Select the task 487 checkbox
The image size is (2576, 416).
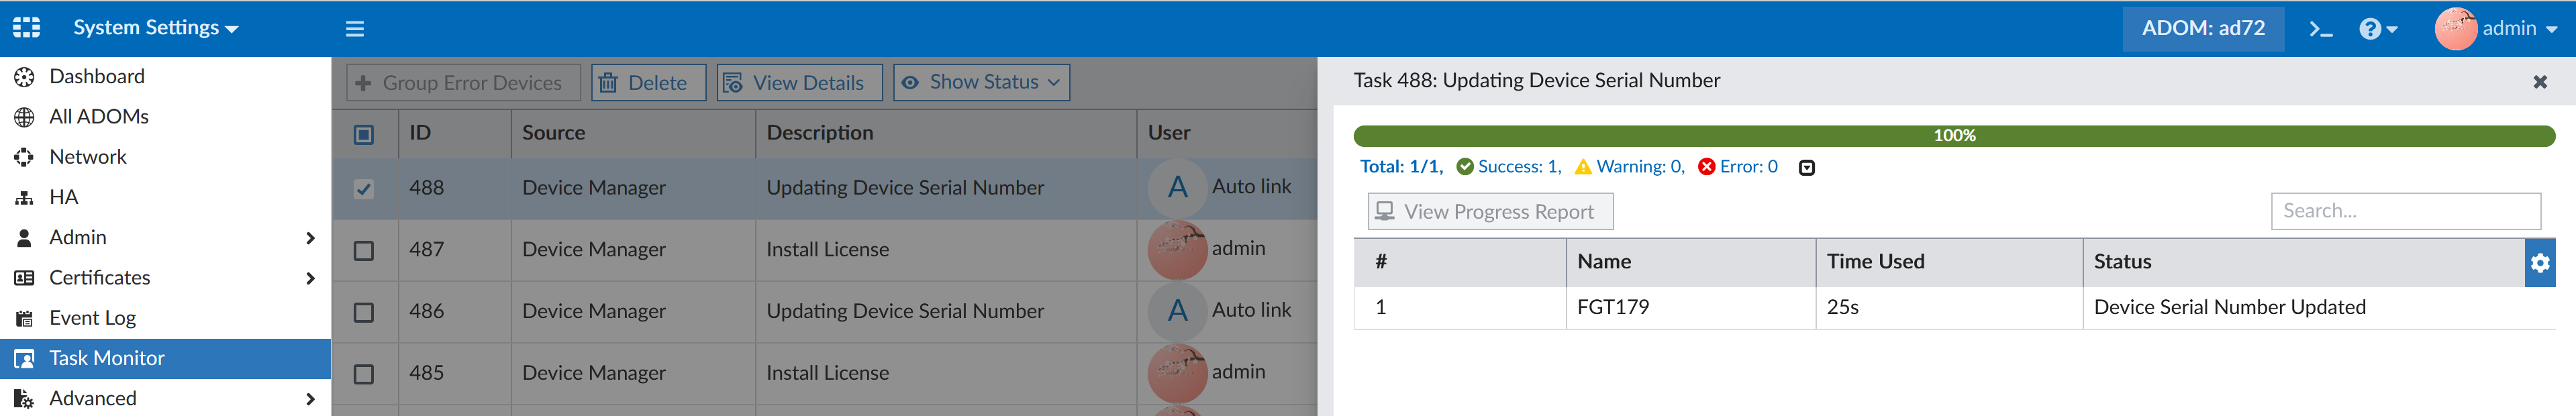[364, 251]
